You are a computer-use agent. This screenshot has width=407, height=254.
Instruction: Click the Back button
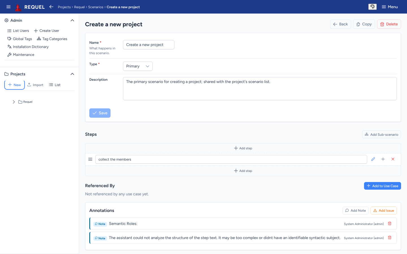(x=341, y=24)
